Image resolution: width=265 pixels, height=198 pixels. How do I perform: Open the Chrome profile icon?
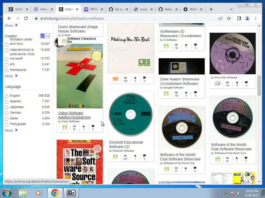(x=247, y=18)
